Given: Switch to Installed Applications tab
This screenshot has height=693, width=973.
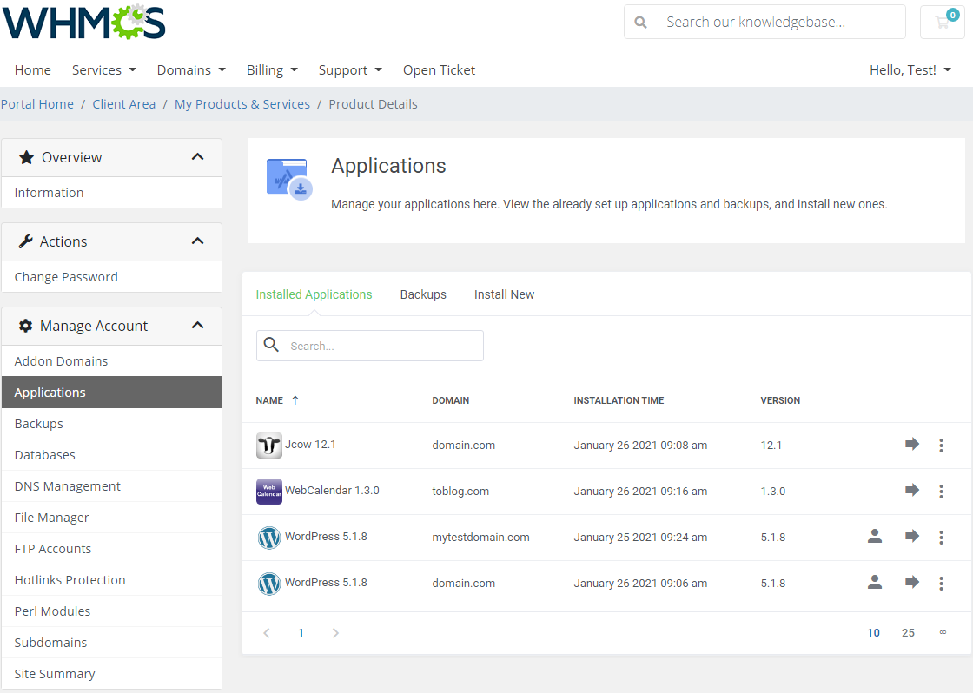Looking at the screenshot, I should (x=314, y=294).
